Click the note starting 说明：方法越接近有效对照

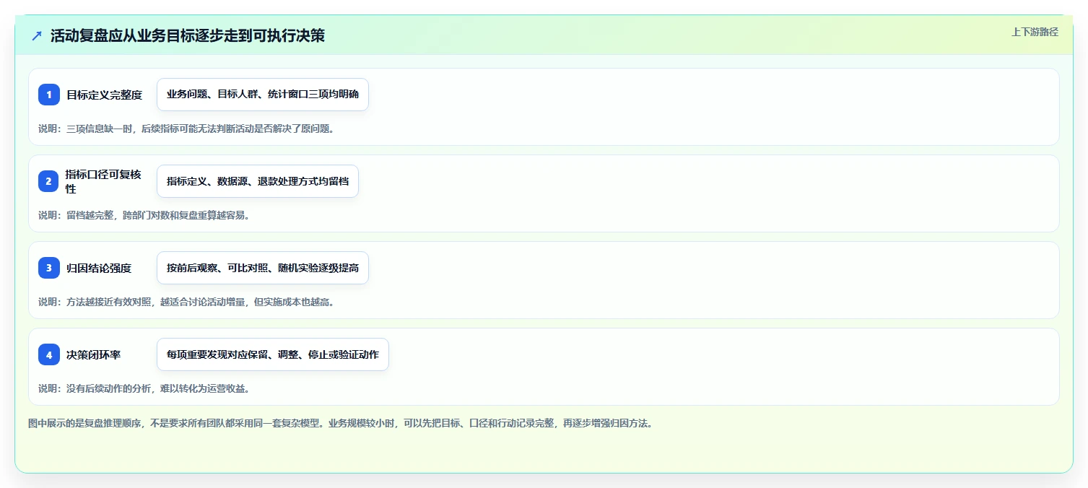186,302
